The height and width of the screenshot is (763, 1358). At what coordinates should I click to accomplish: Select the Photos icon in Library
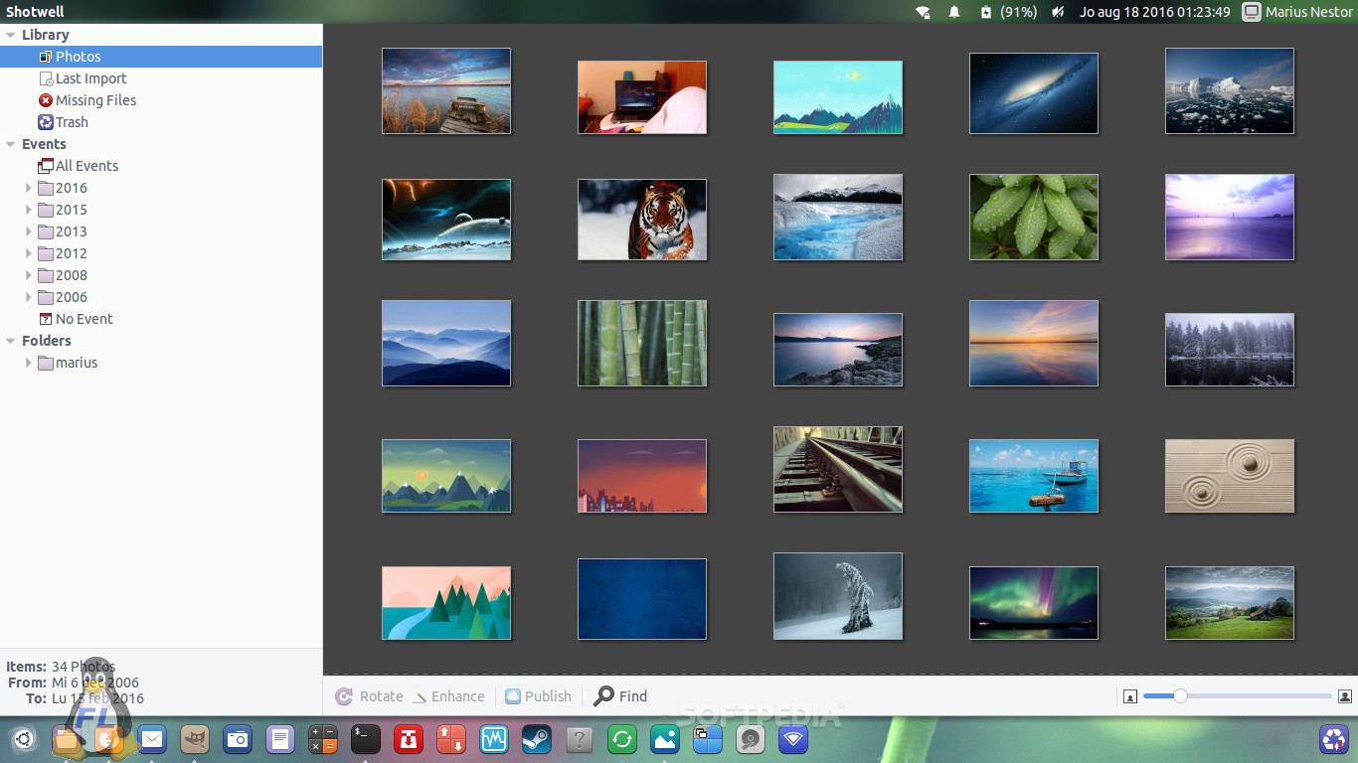tap(47, 57)
